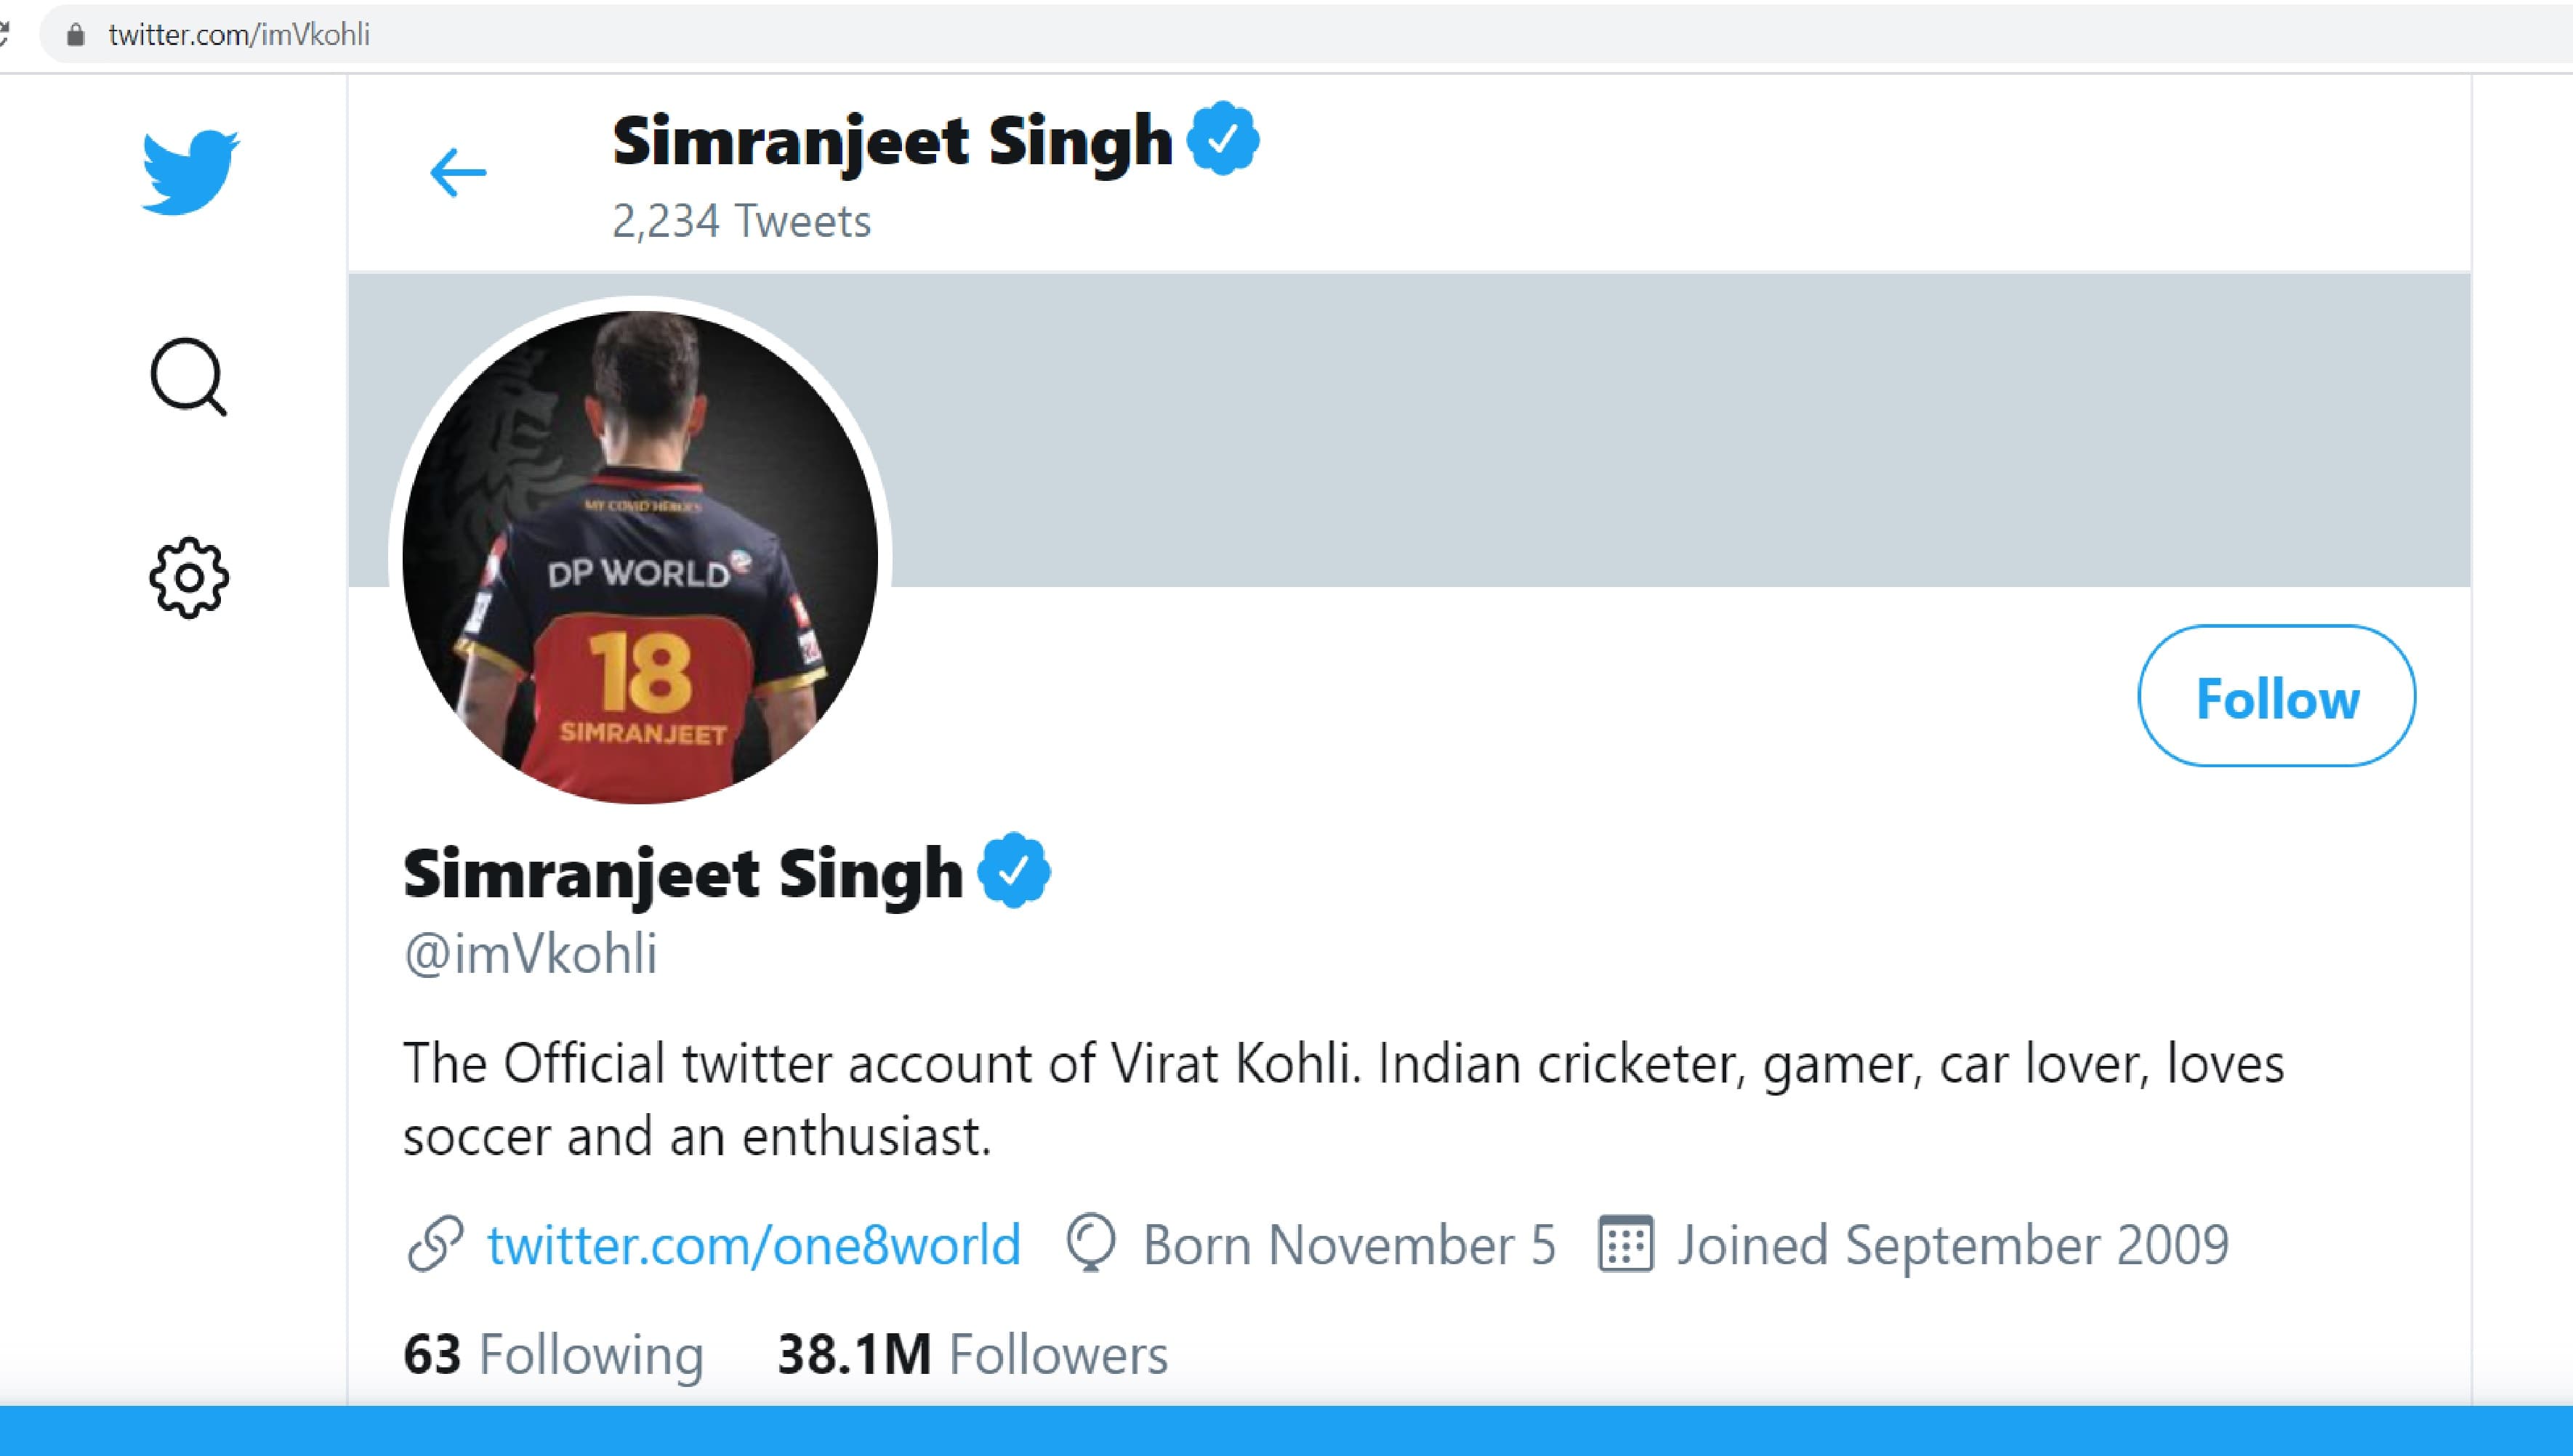Click the link chain icon
Viewport: 2573px width, 1456px height.
[435, 1244]
